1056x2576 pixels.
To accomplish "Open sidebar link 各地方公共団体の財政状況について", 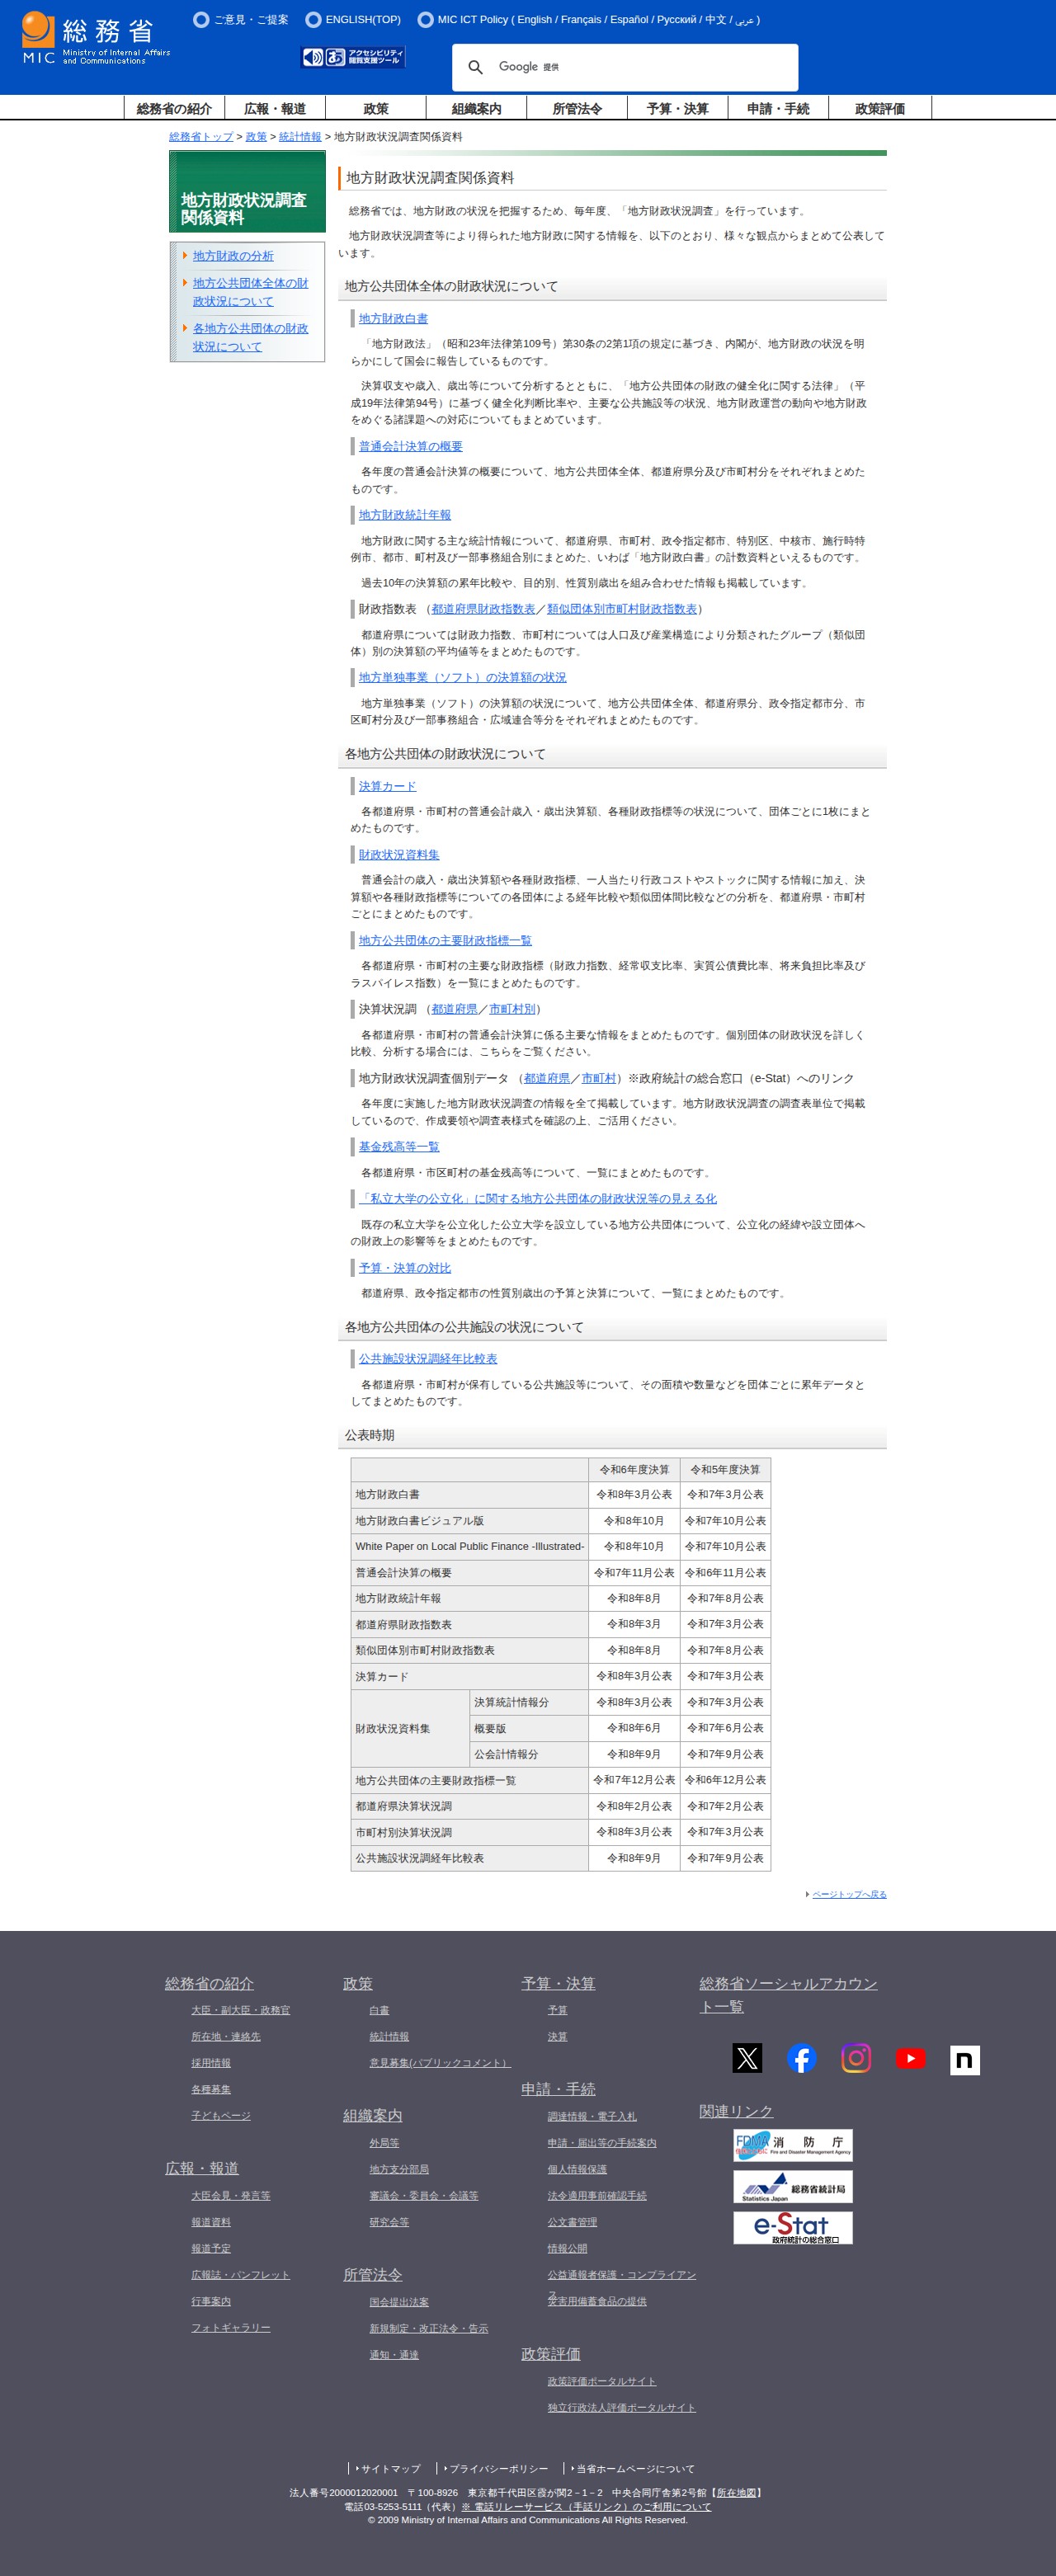I will click(x=250, y=337).
